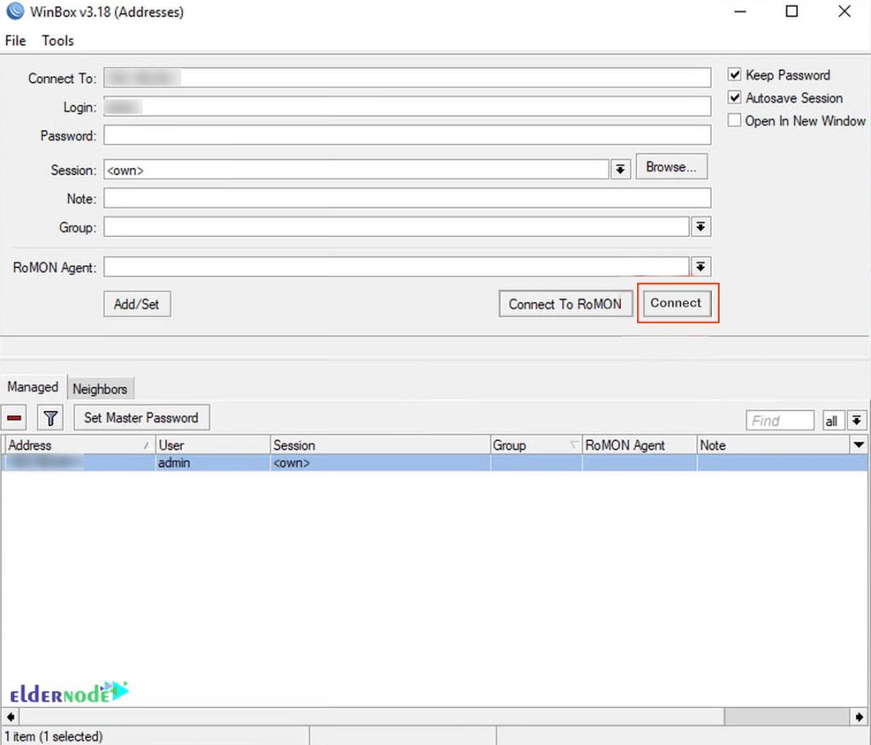The width and height of the screenshot is (871, 745).
Task: Open the table column chooser arrow
Action: point(859,445)
